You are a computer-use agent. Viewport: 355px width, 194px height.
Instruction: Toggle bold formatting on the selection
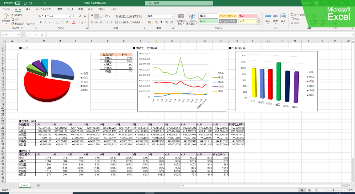(41, 22)
